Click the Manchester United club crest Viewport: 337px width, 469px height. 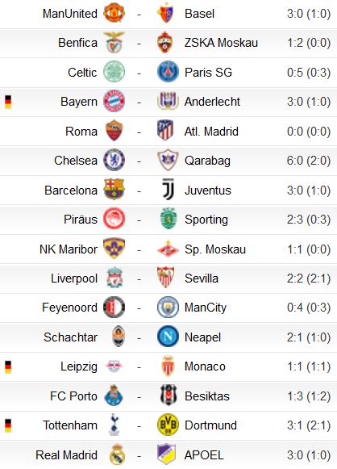point(114,13)
